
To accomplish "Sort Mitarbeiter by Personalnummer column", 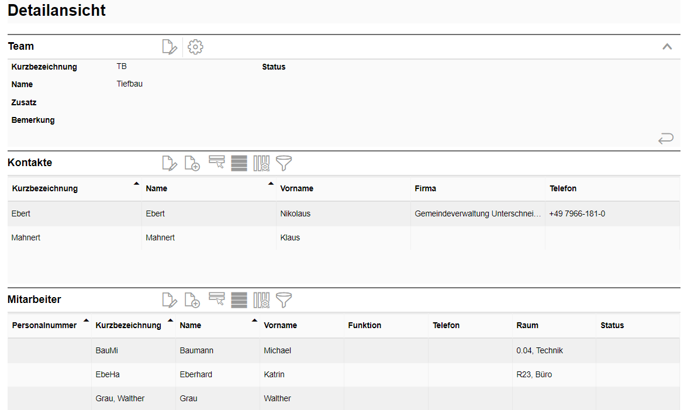I will pos(44,325).
